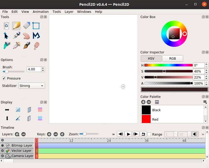209x168 pixels.
Task: Toggle the Pressure checkbox
Action: coord(4,78)
